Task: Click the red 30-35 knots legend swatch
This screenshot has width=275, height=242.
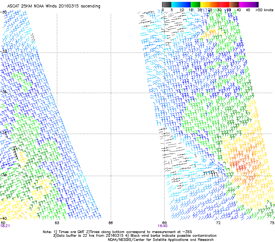Action: [x=224, y=4]
